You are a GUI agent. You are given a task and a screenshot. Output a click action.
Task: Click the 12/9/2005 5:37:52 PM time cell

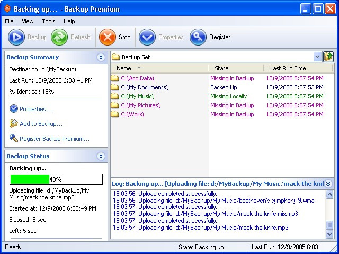(295, 87)
